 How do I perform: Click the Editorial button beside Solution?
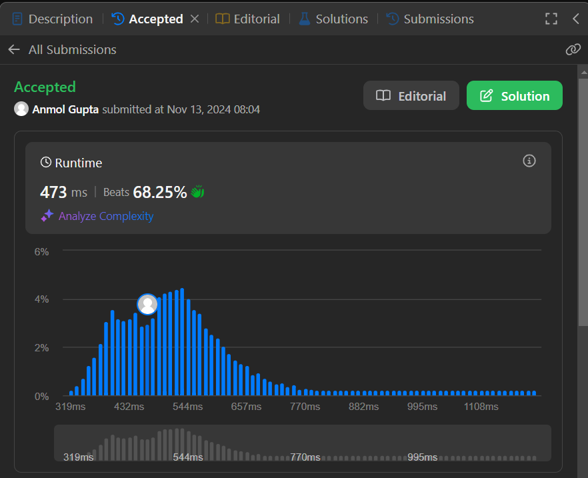(x=411, y=95)
